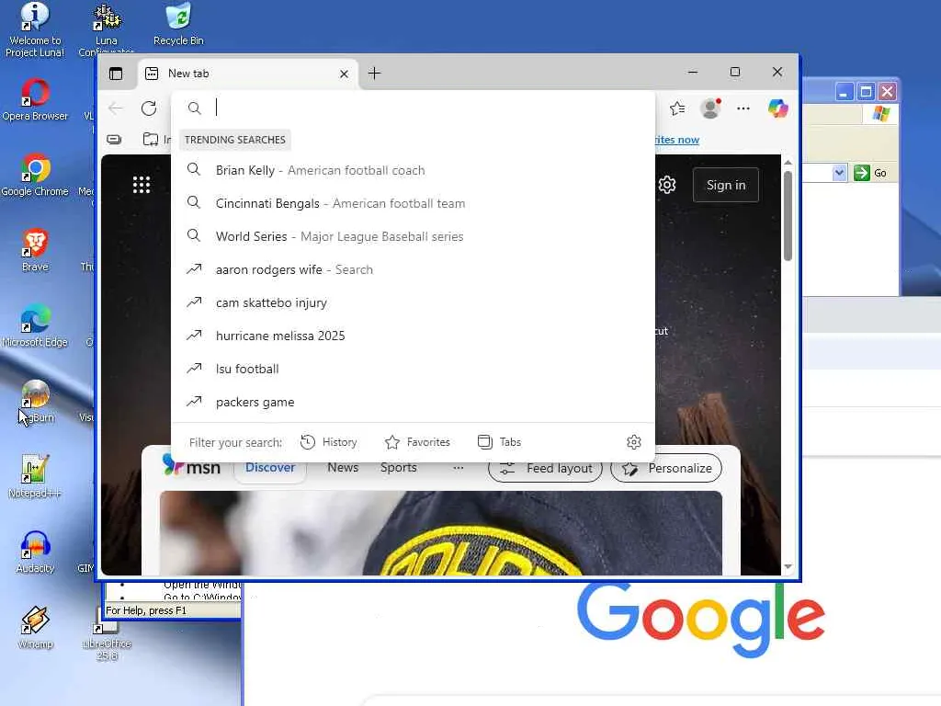941x706 pixels.
Task: Maximize the Edge window
Action: (735, 72)
